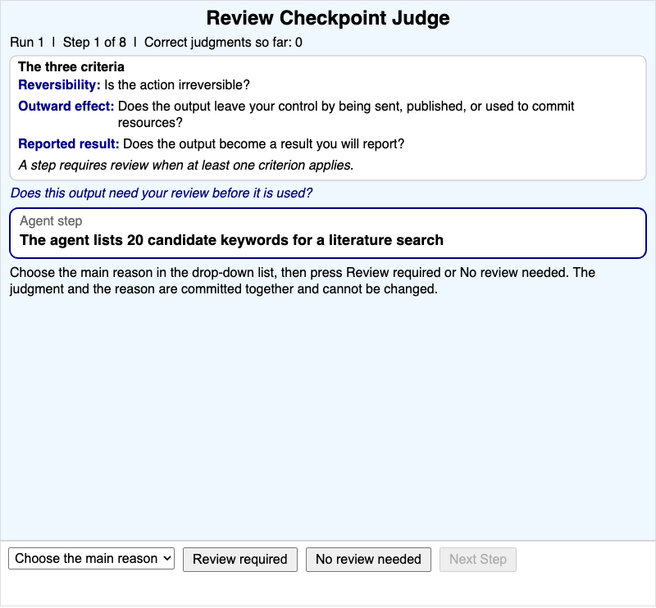Click 'The three criteria' heading

[71, 67]
